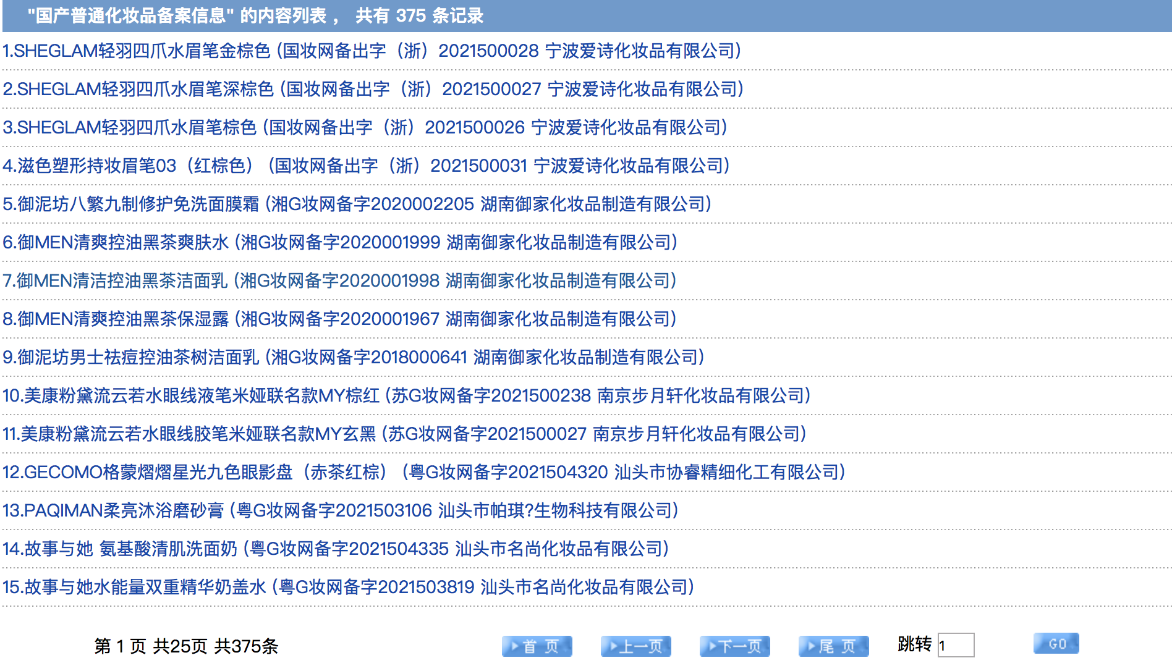Open 美康粉黛流云若水眼线液笔 MY棕红 record

(x=407, y=395)
